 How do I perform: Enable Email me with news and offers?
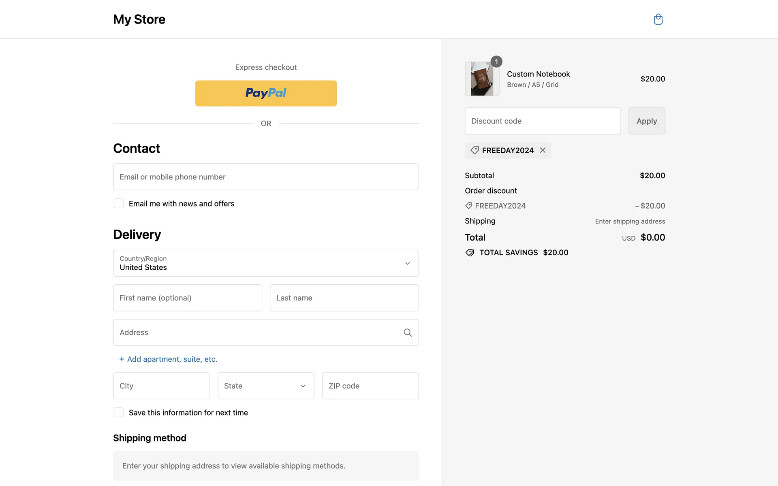(119, 203)
